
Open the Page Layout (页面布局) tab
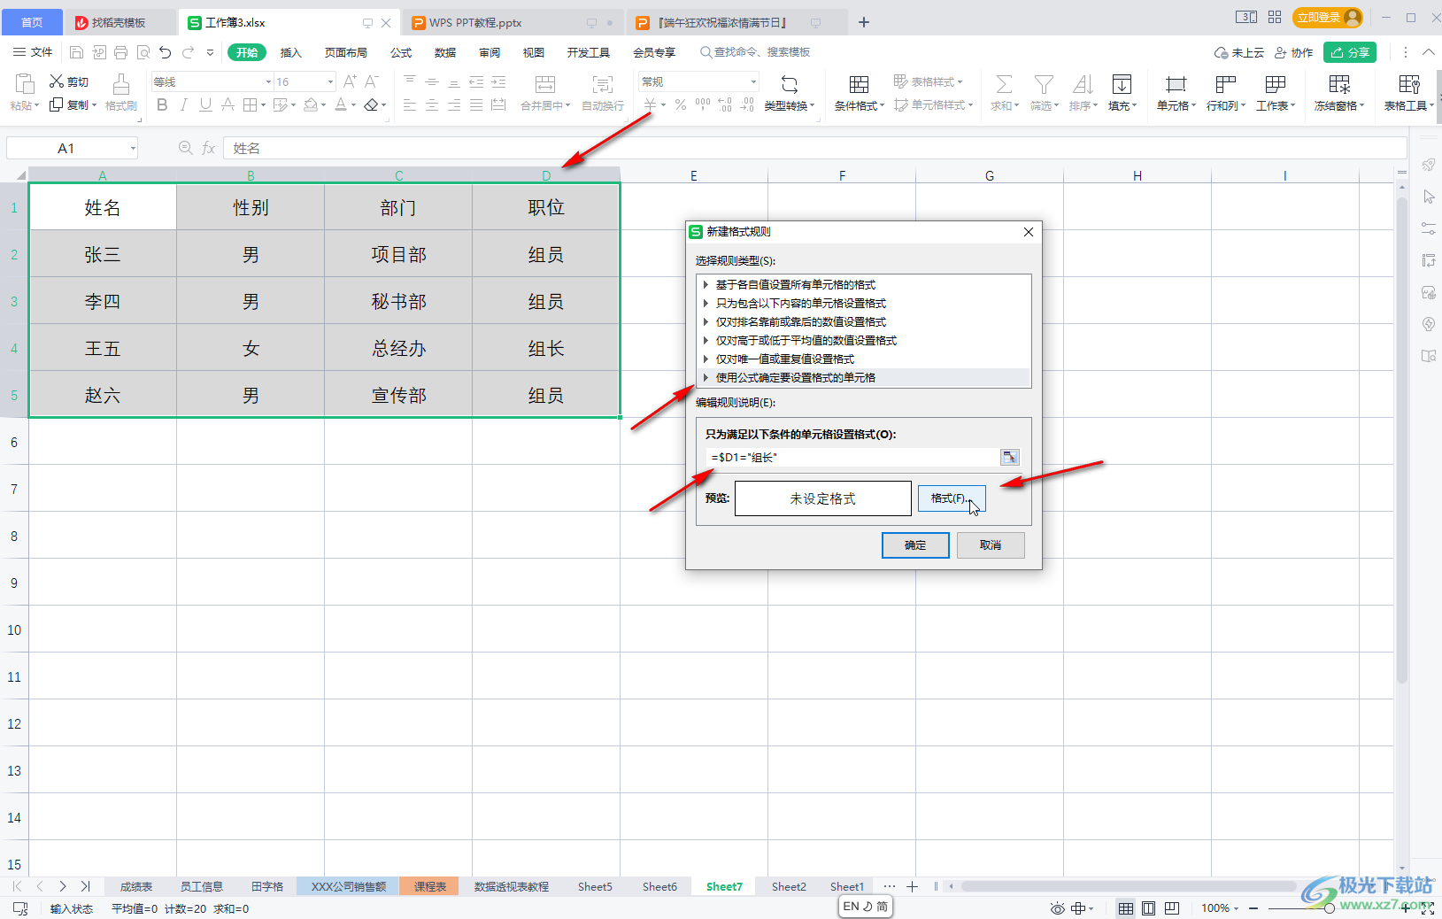[346, 52]
